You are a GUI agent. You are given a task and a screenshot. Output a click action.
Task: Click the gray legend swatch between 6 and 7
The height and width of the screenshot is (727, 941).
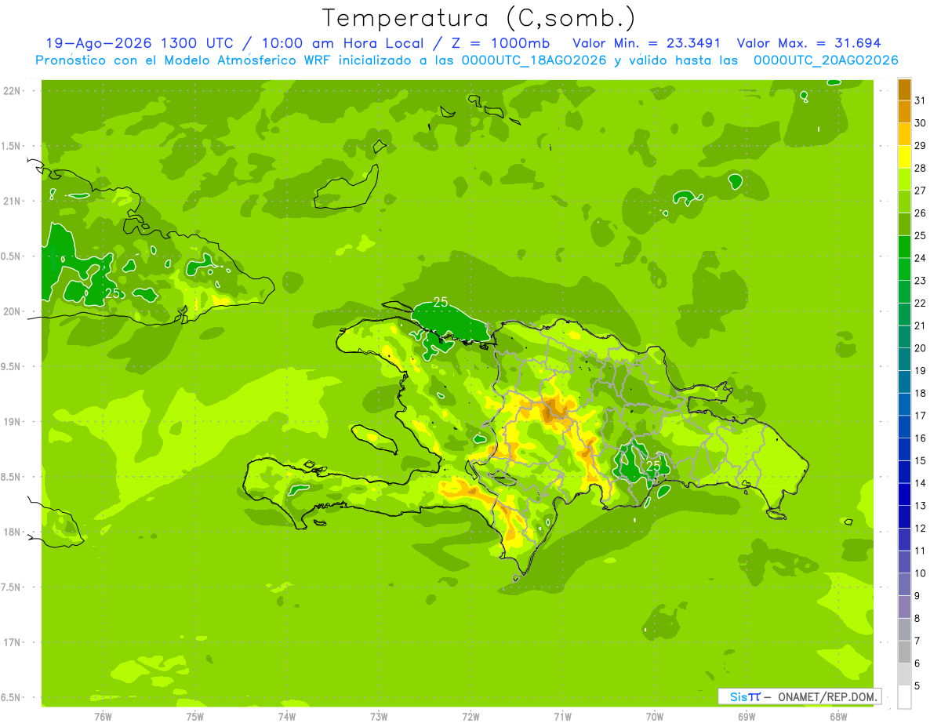coord(904,652)
